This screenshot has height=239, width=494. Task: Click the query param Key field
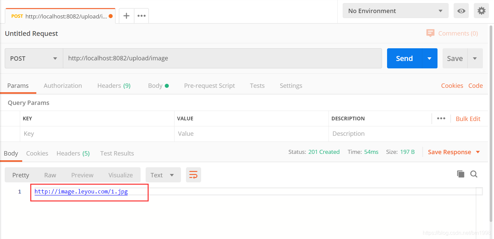click(x=97, y=134)
